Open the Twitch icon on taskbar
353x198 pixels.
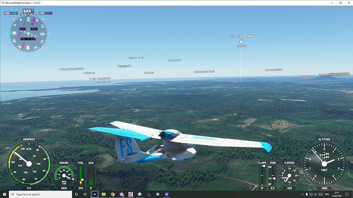[x=130, y=194]
